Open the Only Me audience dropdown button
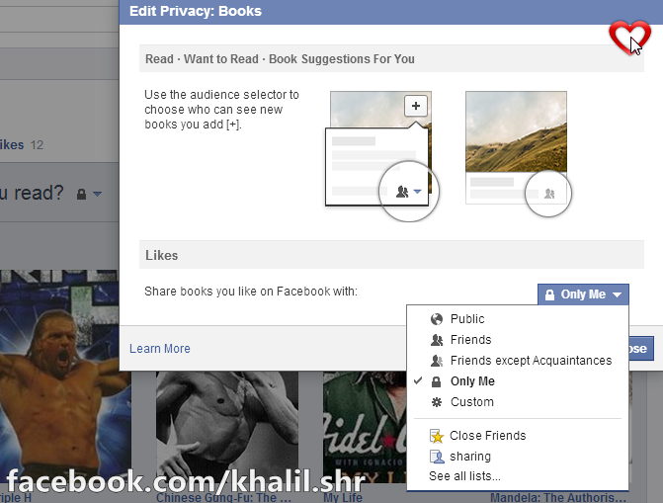The height and width of the screenshot is (503, 663). click(583, 294)
